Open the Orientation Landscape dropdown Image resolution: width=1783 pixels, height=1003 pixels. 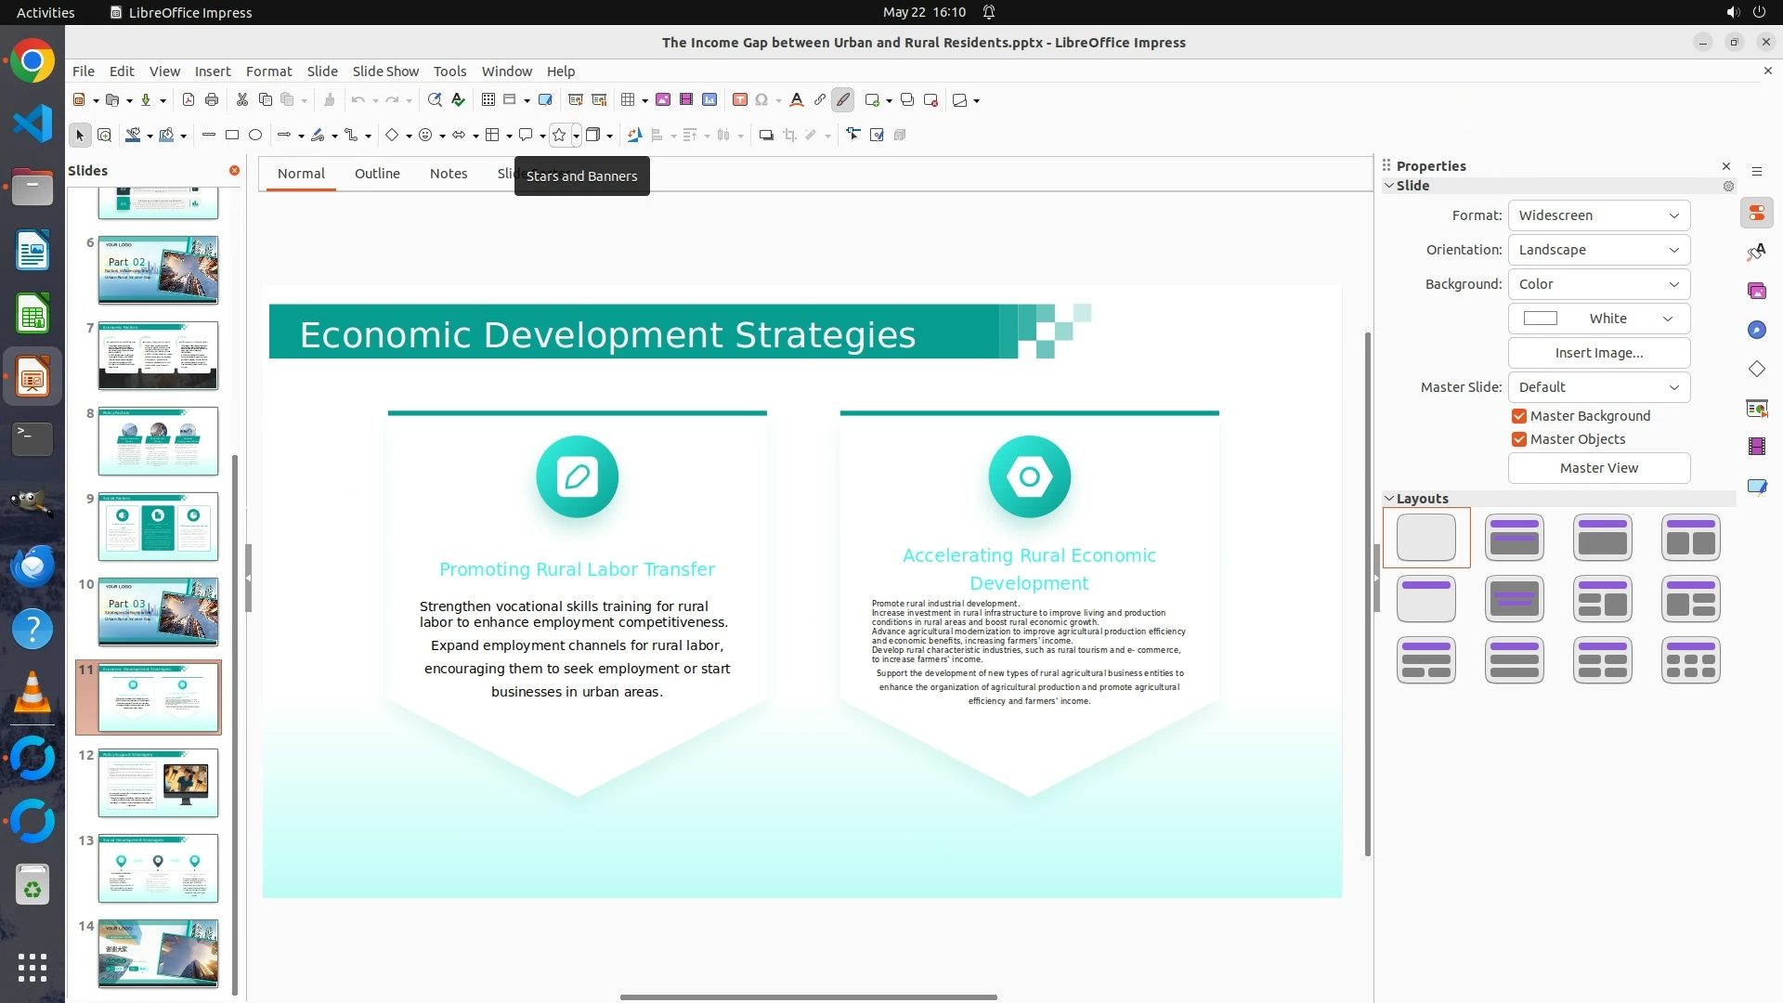[1598, 250]
